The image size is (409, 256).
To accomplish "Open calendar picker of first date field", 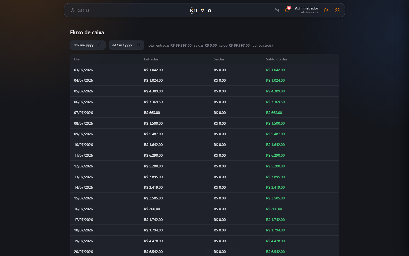I will coord(100,45).
